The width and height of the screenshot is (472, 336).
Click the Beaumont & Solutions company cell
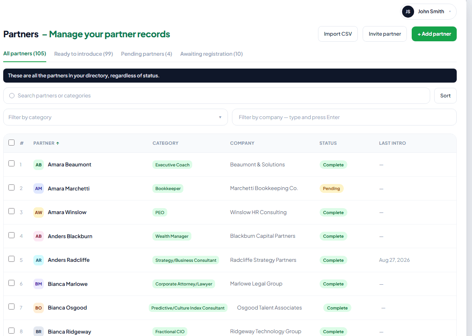pyautogui.click(x=257, y=164)
